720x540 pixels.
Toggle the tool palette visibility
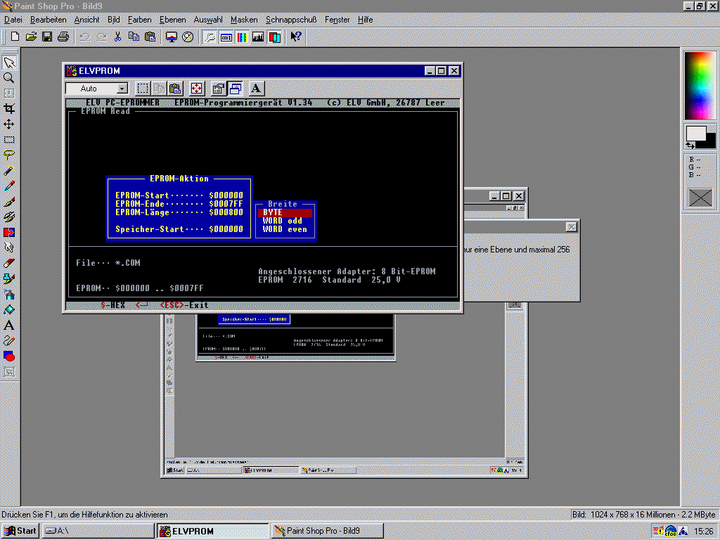(x=210, y=37)
